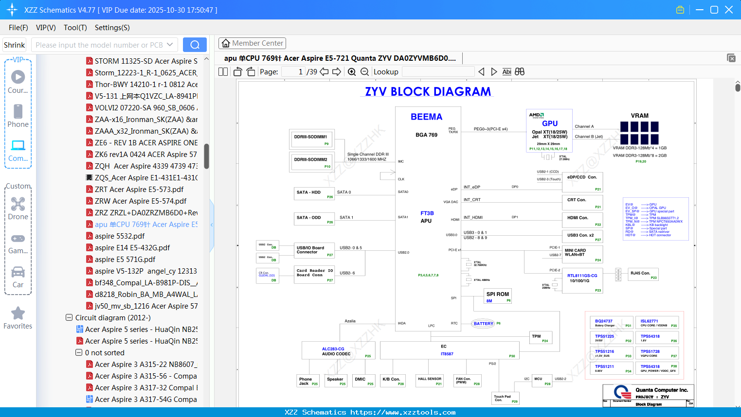Open Favorites star in the sidebar
Viewport: 741px width, 417px height.
click(x=18, y=318)
